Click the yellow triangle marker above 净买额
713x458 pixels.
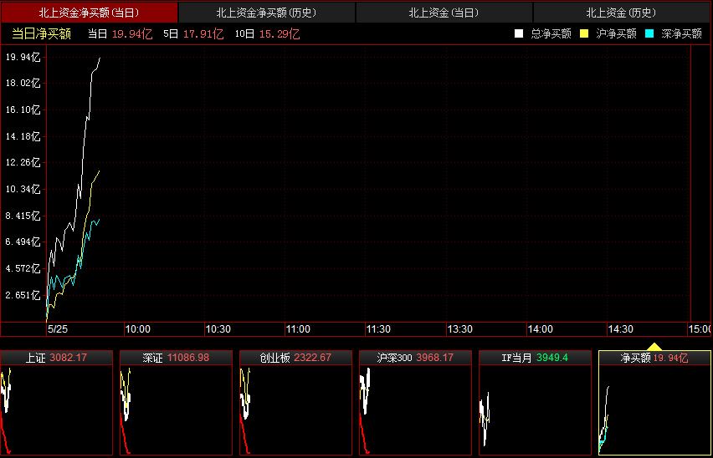(x=654, y=346)
